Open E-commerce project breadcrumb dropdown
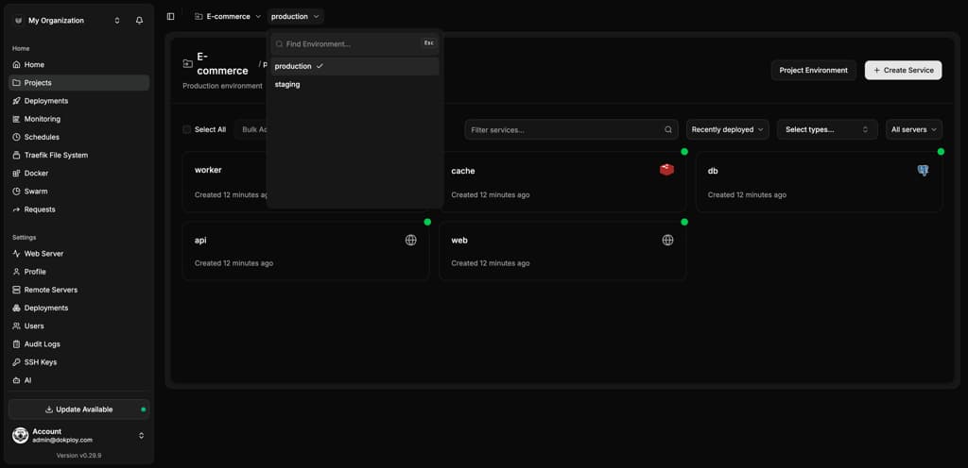Viewport: 968px width, 468px height. tap(228, 17)
